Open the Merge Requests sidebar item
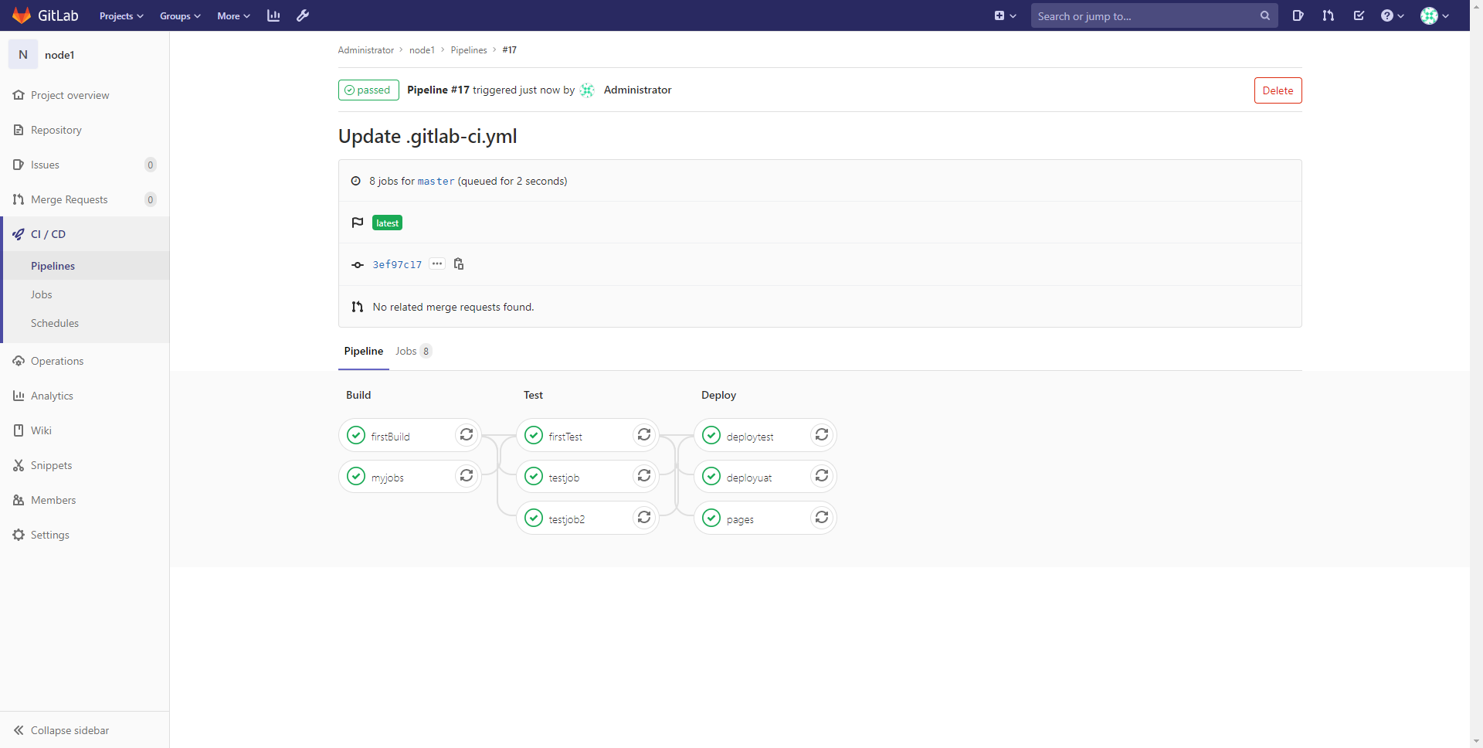This screenshot has width=1483, height=748. [85, 199]
